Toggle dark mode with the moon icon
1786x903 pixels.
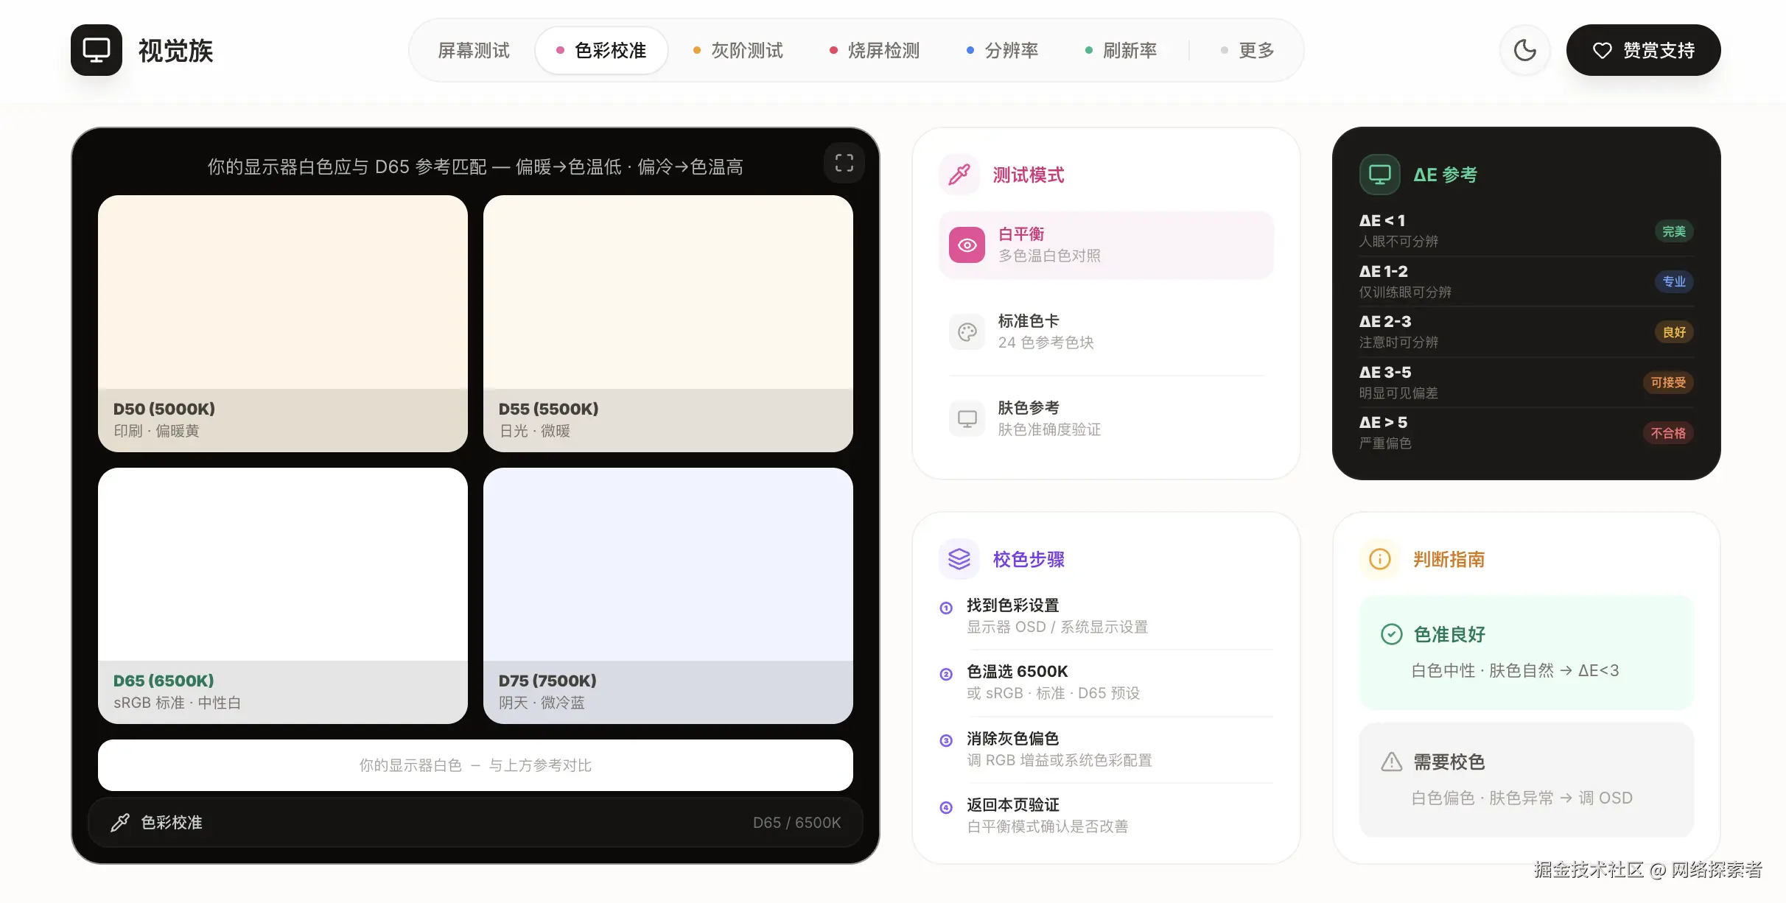click(x=1524, y=50)
